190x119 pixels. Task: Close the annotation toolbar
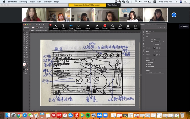50,25
